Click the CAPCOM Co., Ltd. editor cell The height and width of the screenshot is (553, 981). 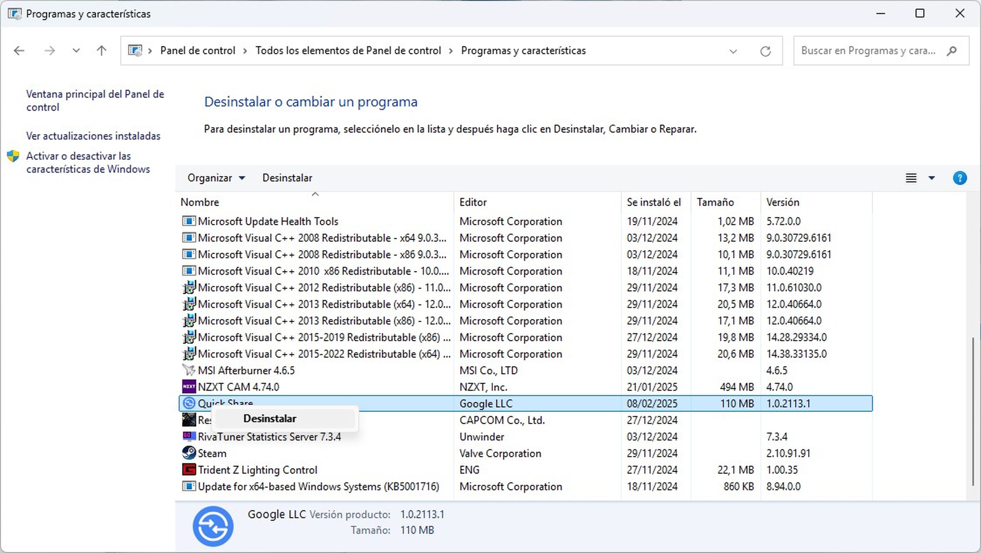[502, 420]
